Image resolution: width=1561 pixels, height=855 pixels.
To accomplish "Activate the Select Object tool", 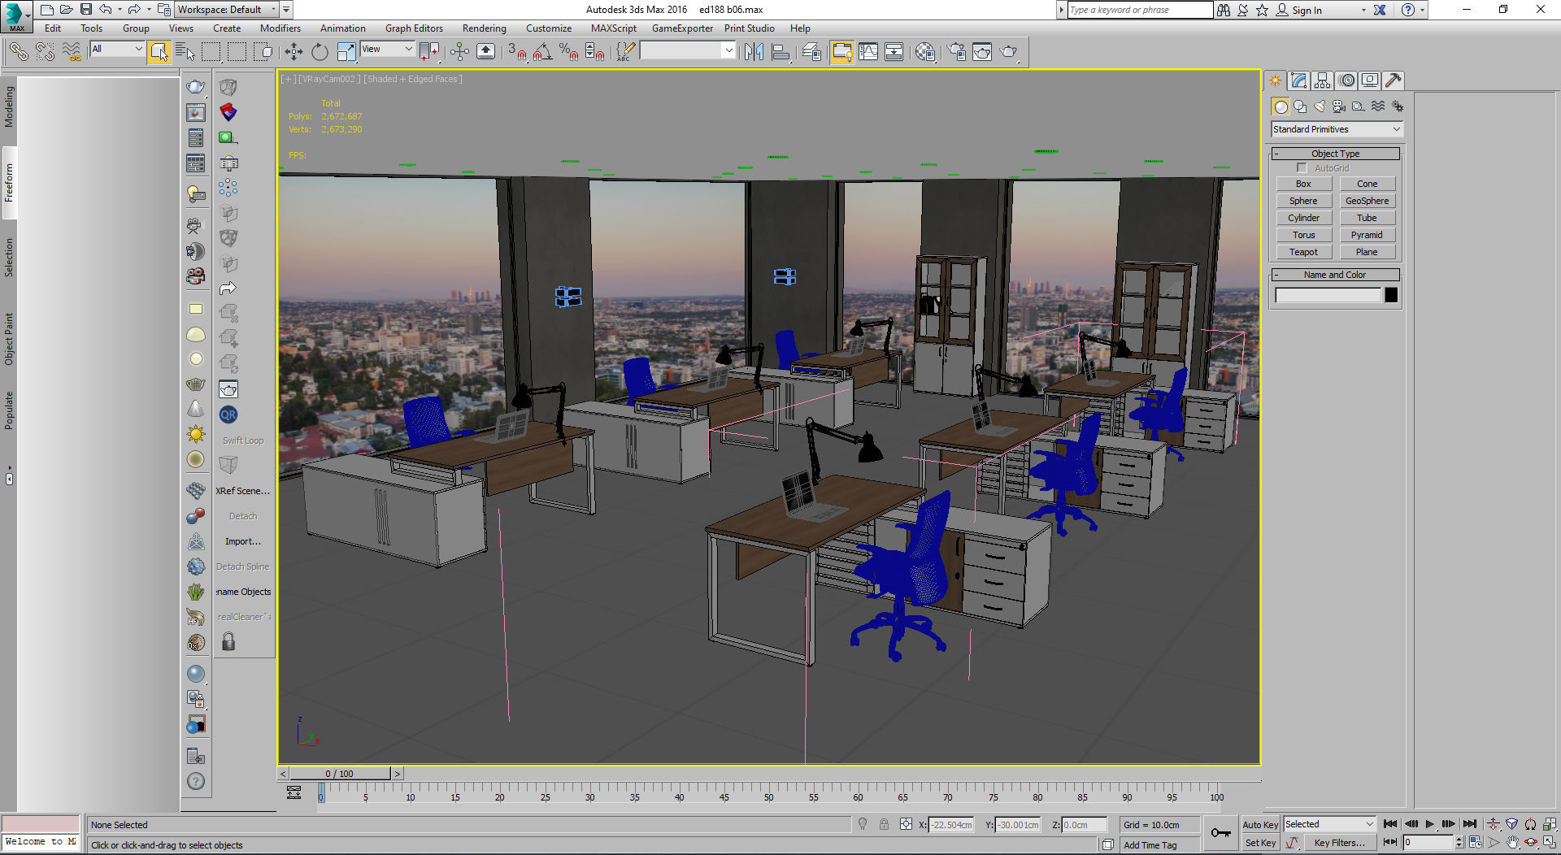I will 159,52.
